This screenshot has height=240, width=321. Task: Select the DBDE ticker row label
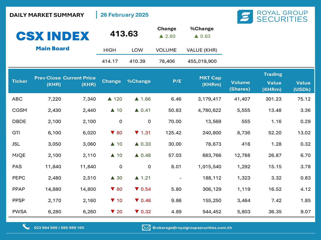pos(19,122)
